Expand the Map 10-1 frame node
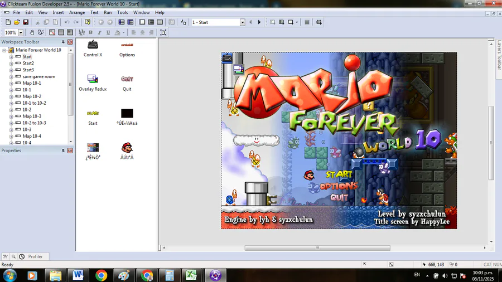 (x=11, y=83)
